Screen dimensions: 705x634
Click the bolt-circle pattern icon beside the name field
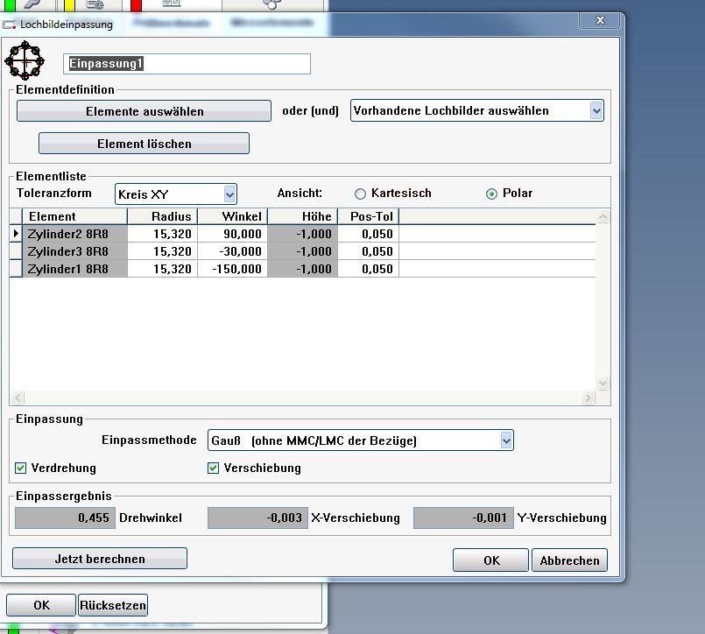coord(25,62)
